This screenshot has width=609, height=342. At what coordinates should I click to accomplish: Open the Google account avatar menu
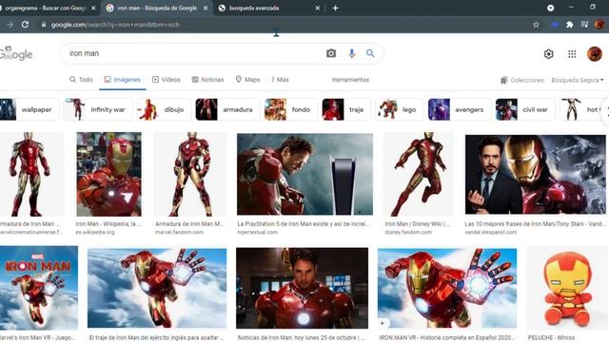click(595, 54)
